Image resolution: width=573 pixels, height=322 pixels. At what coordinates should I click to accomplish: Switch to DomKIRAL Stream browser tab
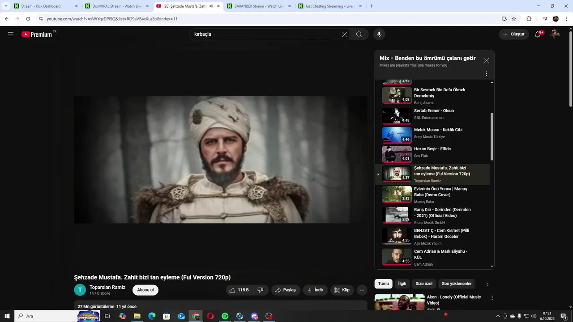(116, 6)
